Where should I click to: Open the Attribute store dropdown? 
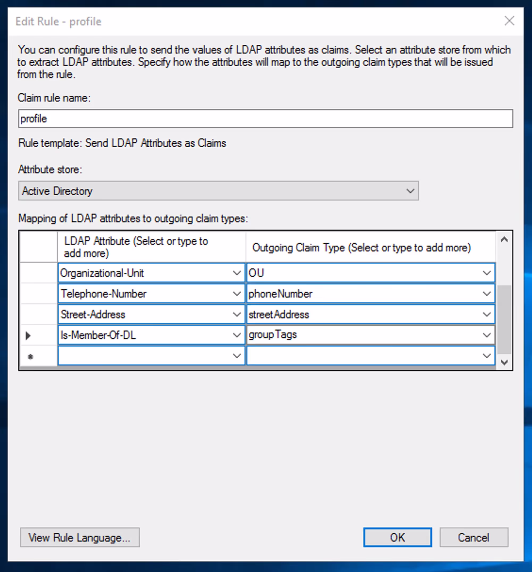(410, 191)
